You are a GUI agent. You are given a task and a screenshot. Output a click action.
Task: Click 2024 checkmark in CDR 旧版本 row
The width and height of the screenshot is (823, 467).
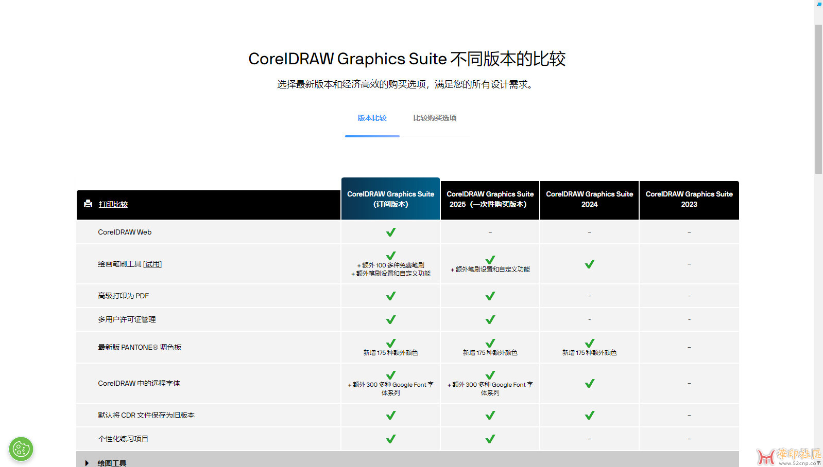(x=590, y=415)
